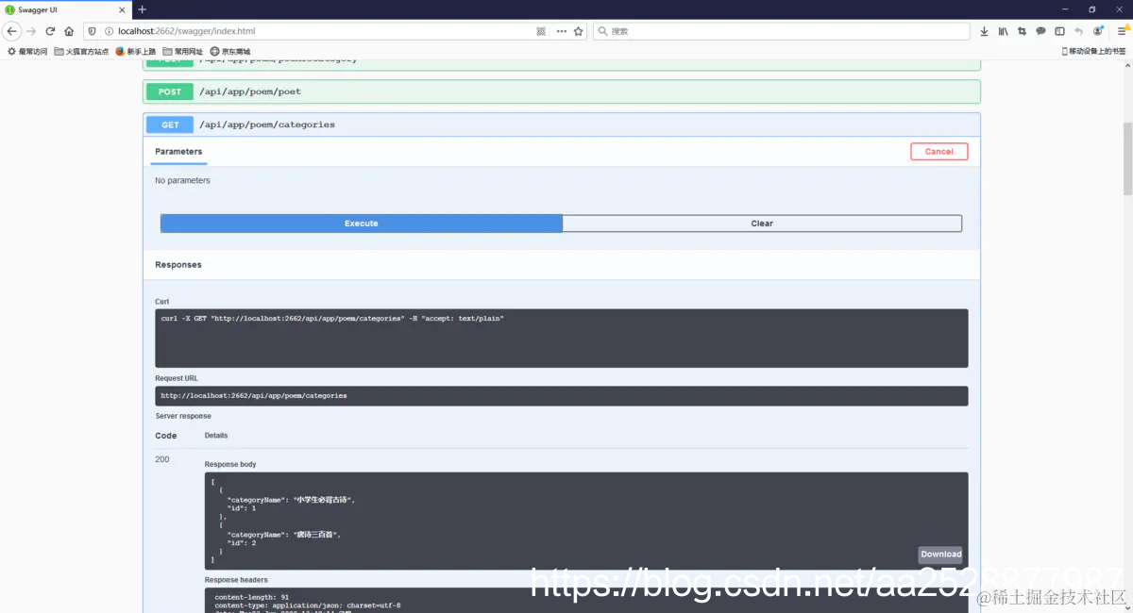Open the 最常访问 bookmark

tap(27, 52)
